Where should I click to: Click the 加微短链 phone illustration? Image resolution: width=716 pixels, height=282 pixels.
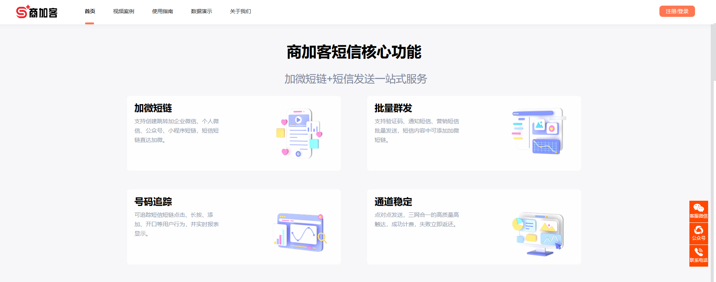point(300,133)
